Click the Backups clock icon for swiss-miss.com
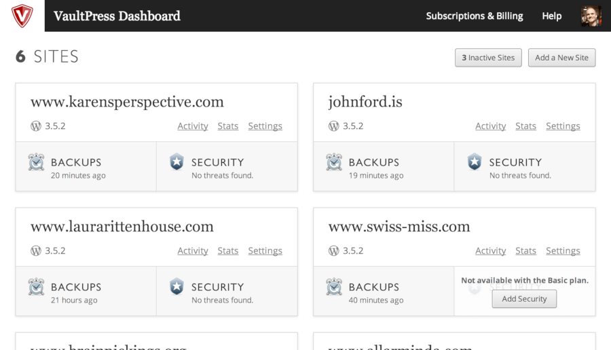The width and height of the screenshot is (611, 350). [334, 287]
